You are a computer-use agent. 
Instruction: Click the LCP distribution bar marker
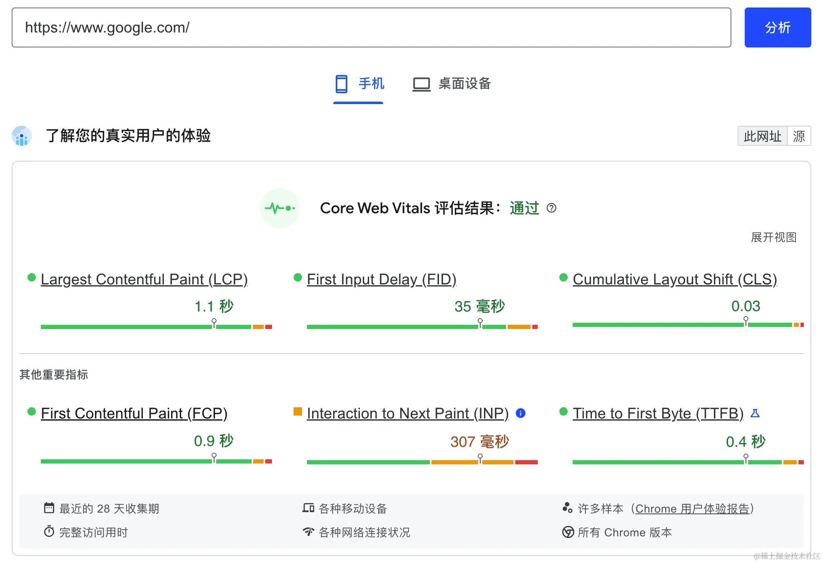214,323
